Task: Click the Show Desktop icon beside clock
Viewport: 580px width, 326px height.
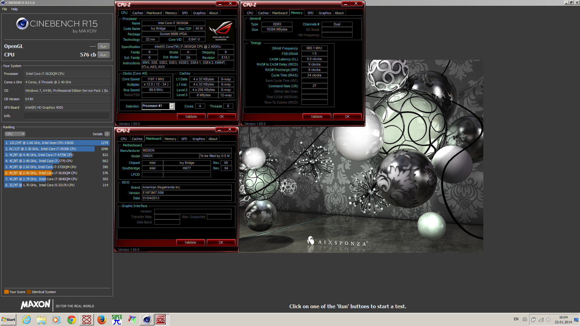Action: coord(577,320)
